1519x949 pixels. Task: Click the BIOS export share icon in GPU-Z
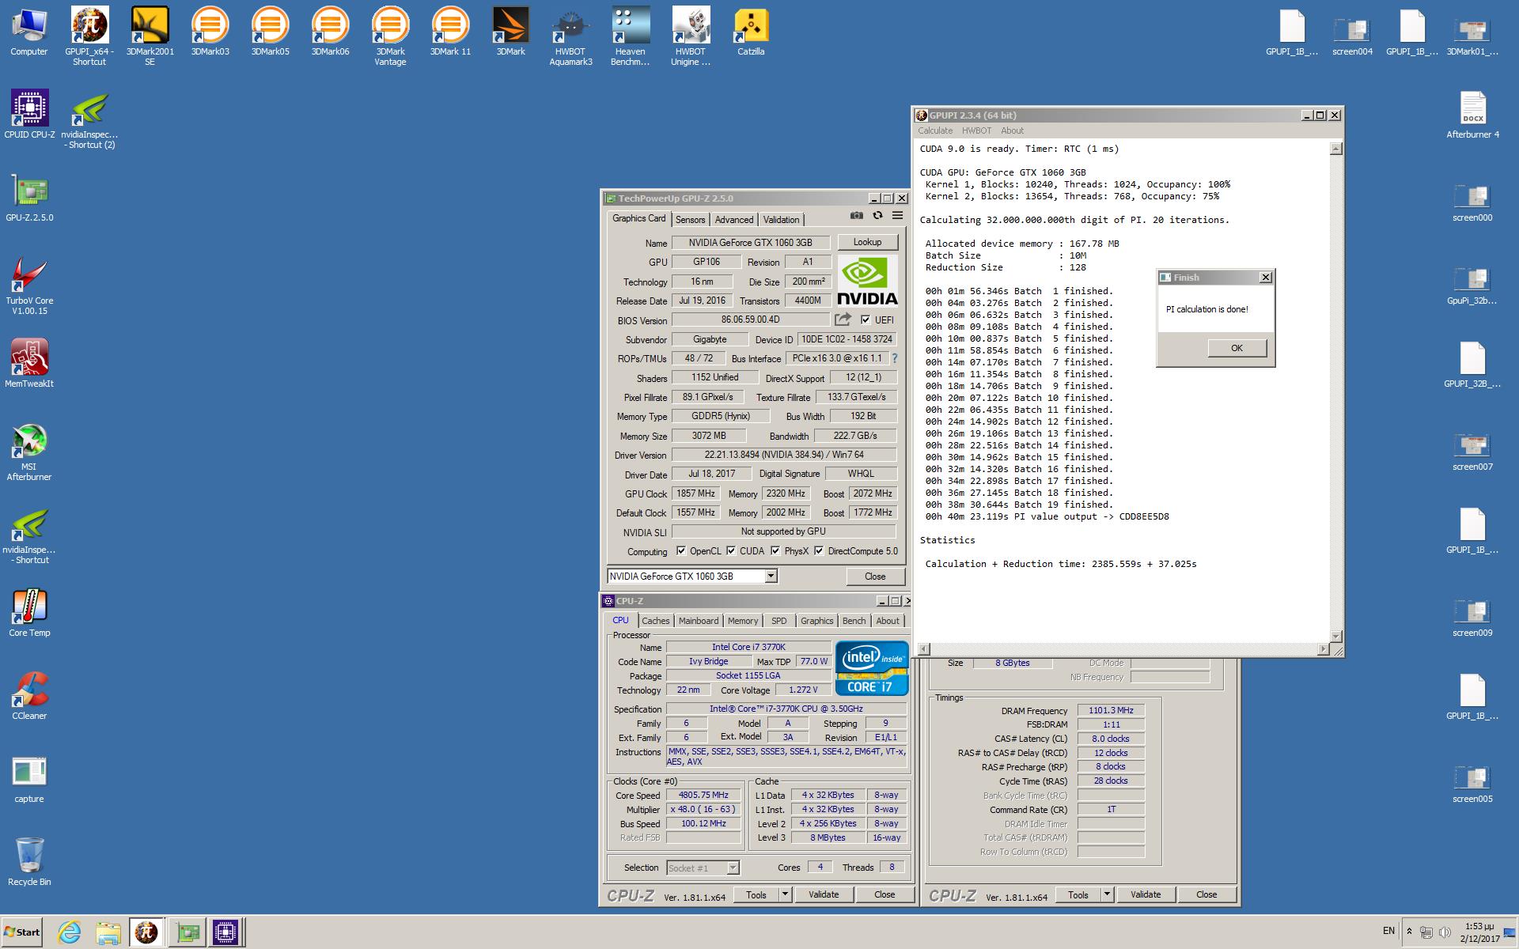point(843,319)
